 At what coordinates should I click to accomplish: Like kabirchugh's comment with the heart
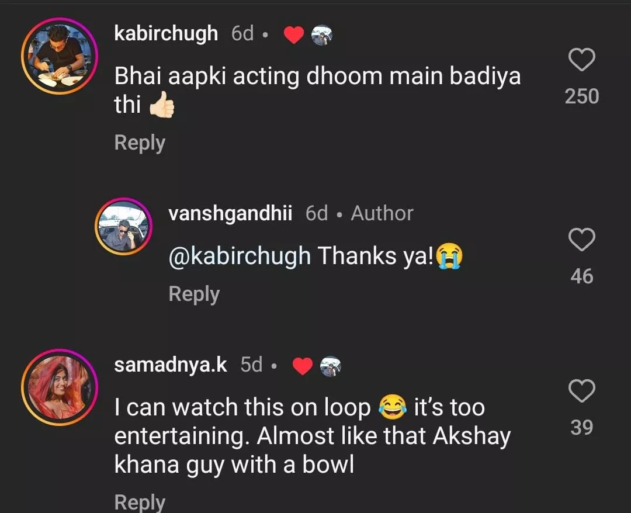click(581, 60)
